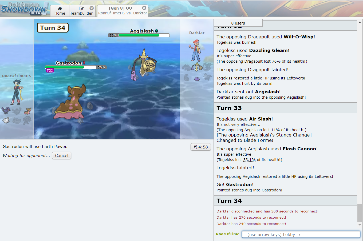Viewport: 363px width, 241px height.
Task: Click the white fluffy Pokémon team icon
Action: 6,120
